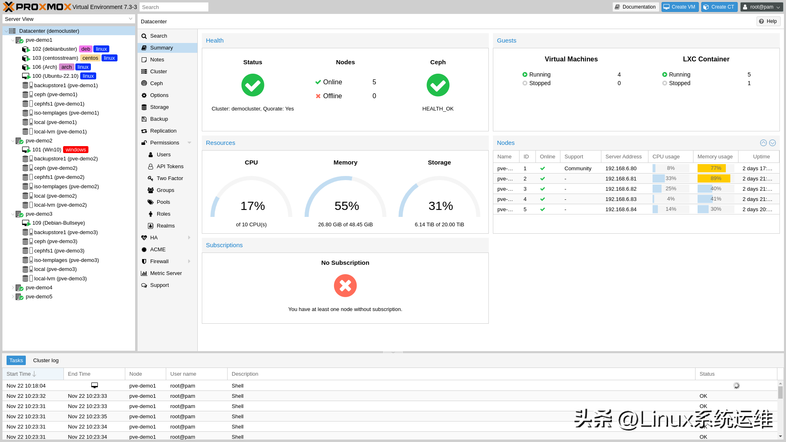Collapse the pve-demo3 tree node

click(x=13, y=214)
